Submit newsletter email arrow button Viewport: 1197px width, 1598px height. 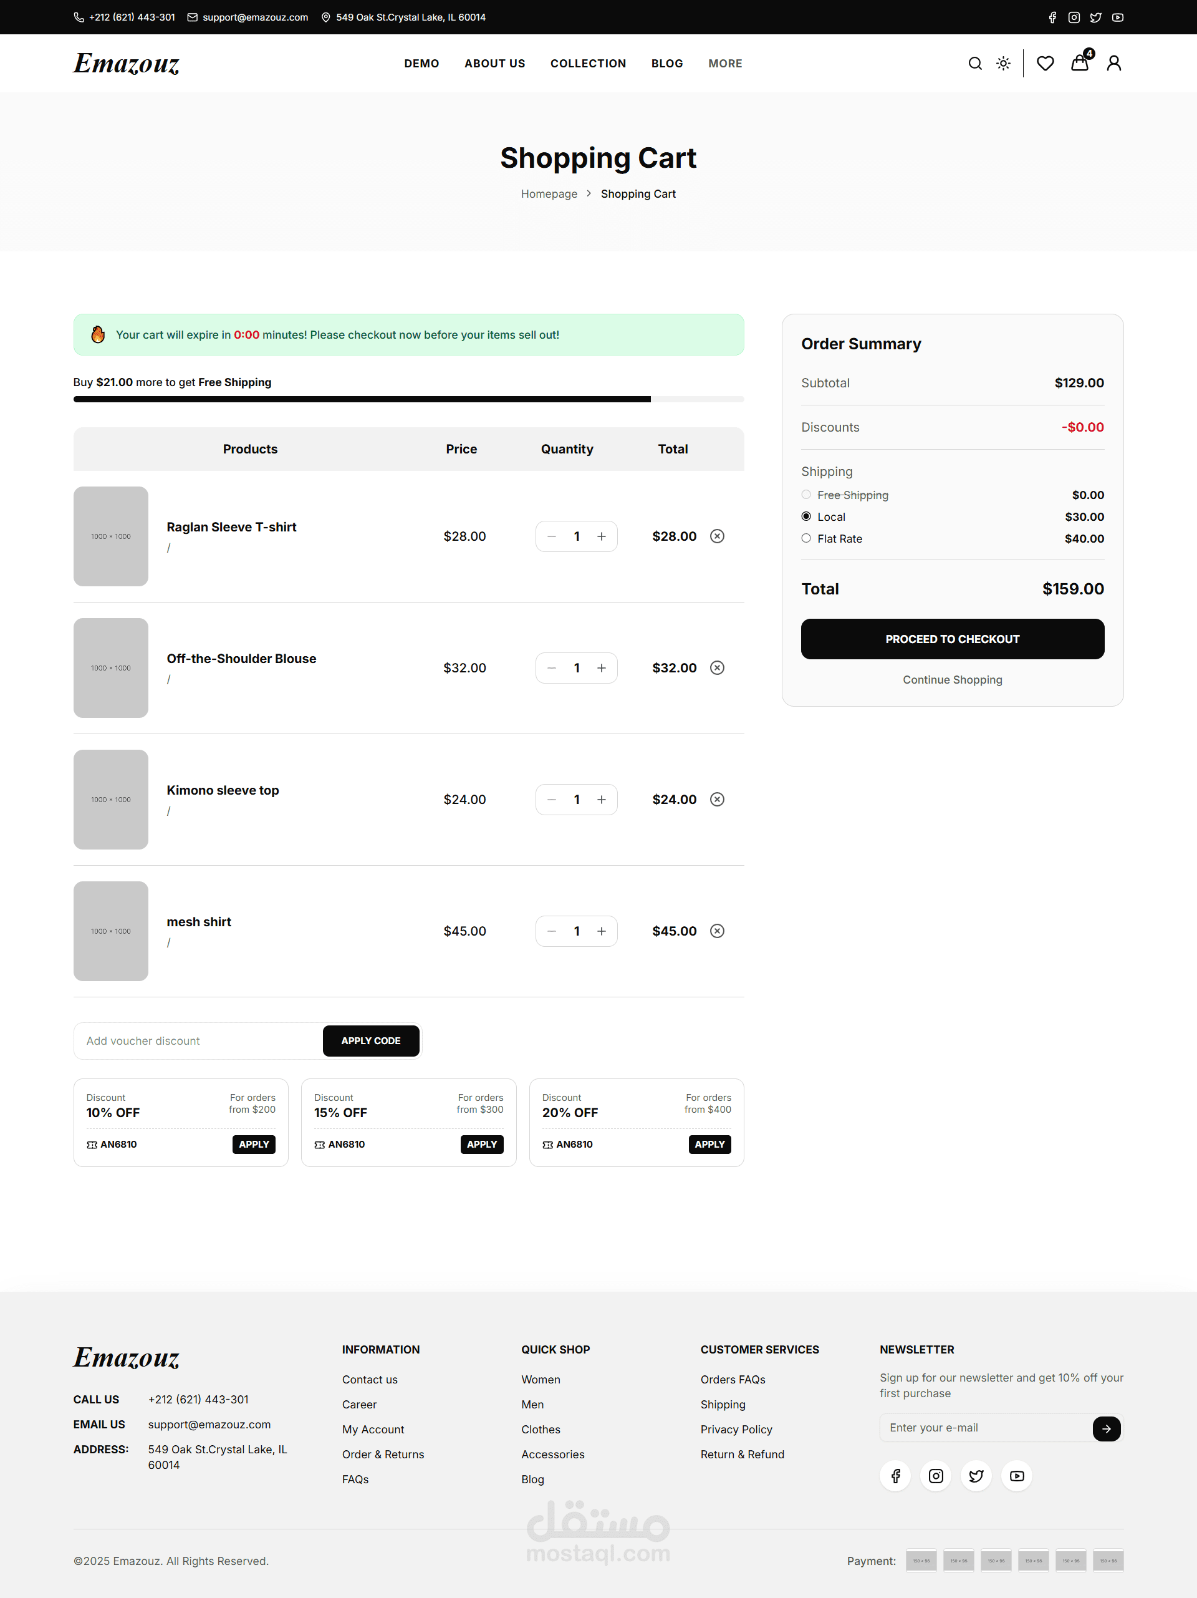pos(1106,1428)
